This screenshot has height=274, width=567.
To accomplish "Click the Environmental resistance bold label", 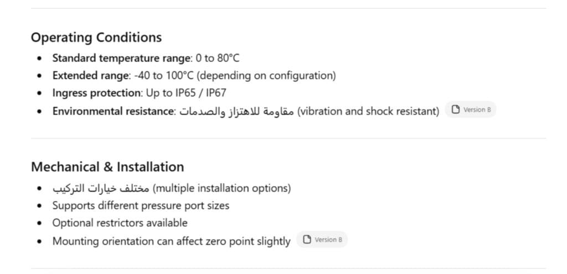I will click(x=113, y=111).
